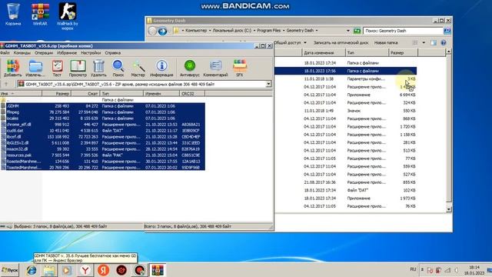Start the Антивирус scan icon

click(190, 68)
